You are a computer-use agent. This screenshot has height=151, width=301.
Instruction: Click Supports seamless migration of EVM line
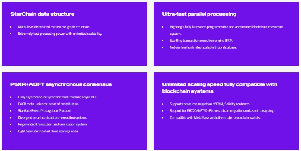pos(210,104)
